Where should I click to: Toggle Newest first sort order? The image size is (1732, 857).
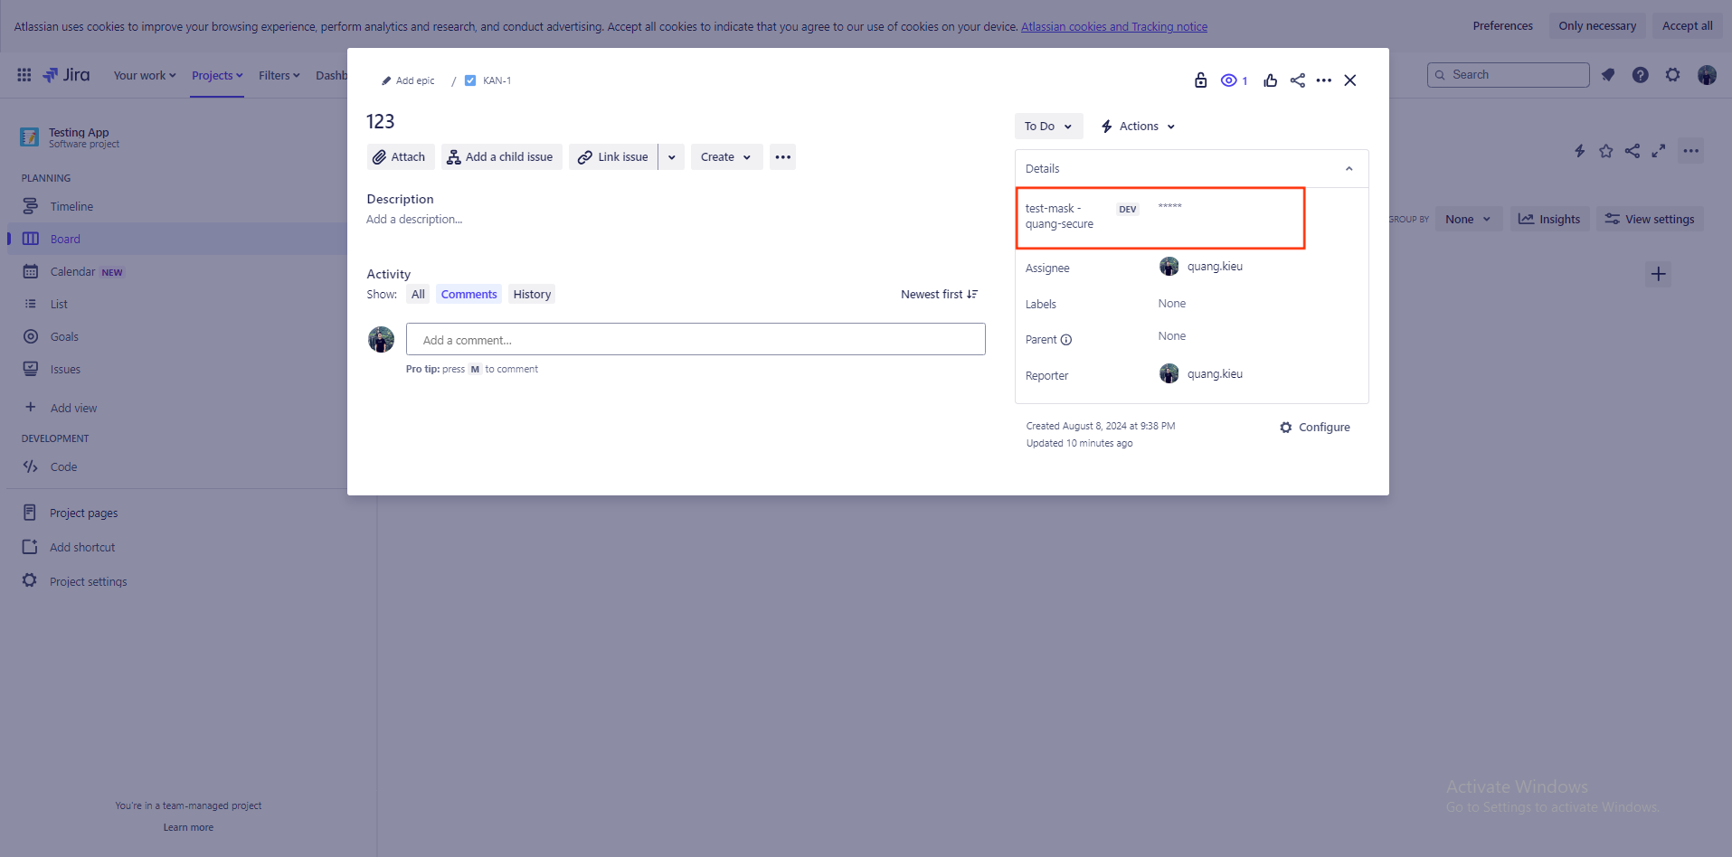(x=939, y=295)
